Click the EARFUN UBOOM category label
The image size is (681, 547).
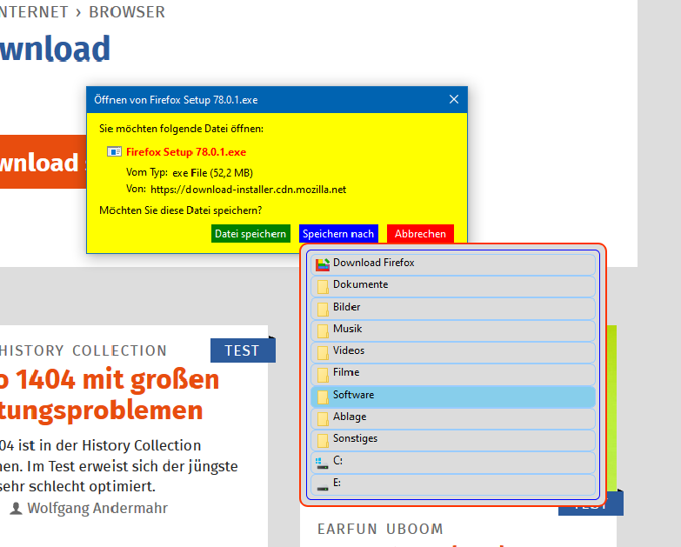pos(380,530)
